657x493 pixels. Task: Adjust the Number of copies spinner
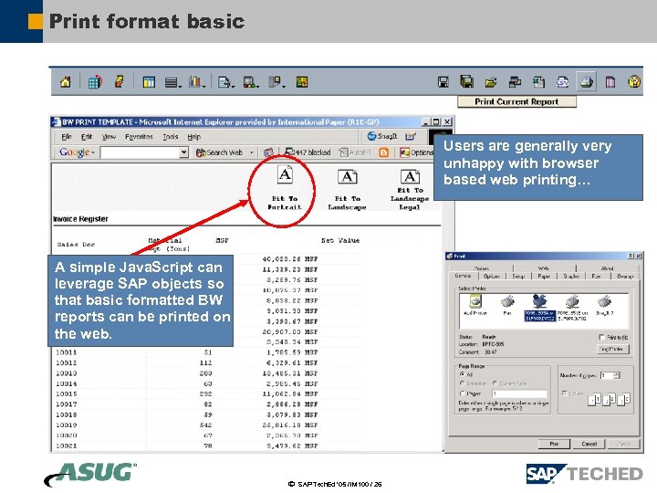tap(616, 375)
